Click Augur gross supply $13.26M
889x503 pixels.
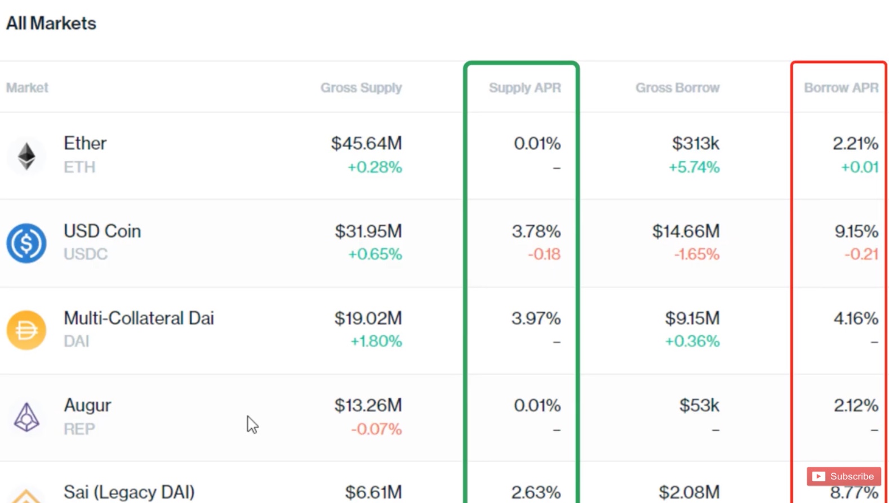pos(368,405)
